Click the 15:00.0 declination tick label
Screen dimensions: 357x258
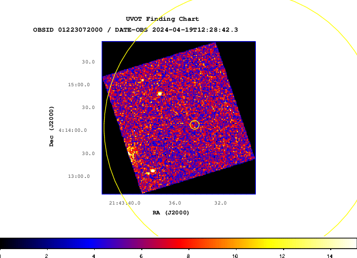coord(79,85)
